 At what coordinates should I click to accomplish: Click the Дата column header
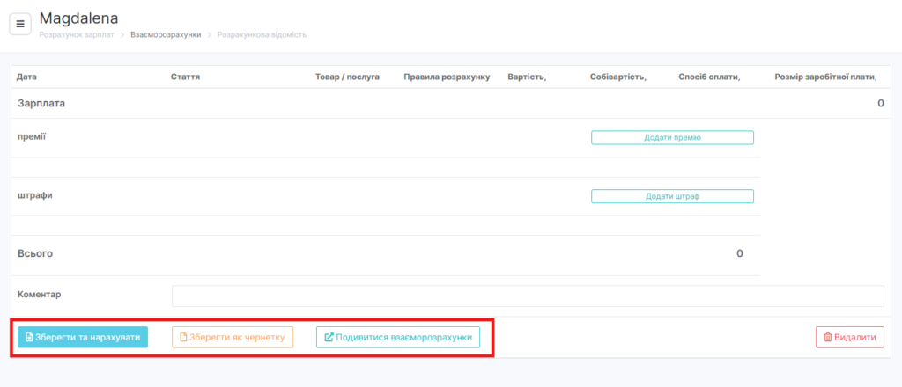click(26, 77)
